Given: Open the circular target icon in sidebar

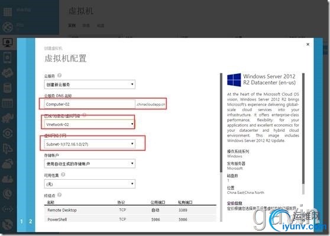Looking at the screenshot, I should [x=8, y=134].
